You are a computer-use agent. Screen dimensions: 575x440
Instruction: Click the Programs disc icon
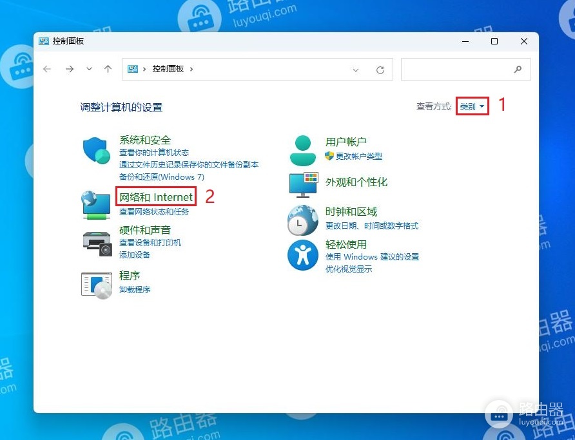[97, 286]
